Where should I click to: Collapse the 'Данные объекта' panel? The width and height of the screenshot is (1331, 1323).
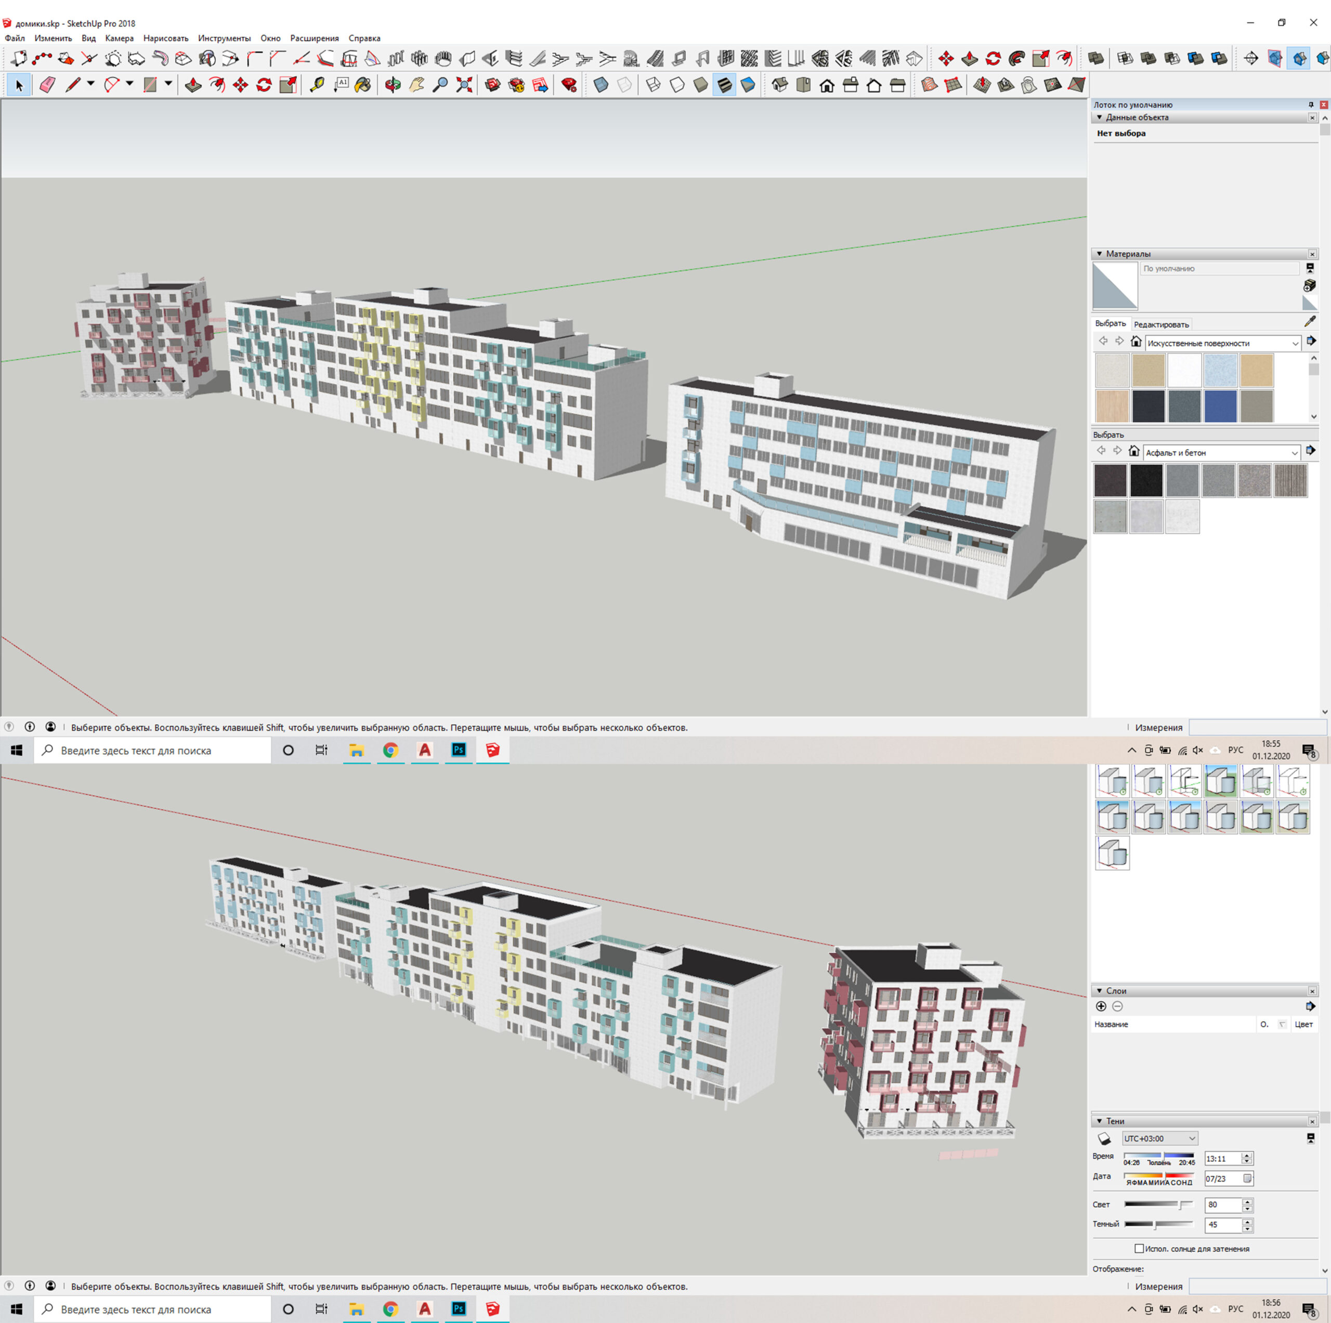(1100, 118)
